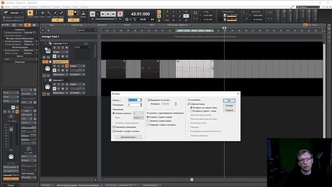Select 'Смешать старый и новый' radio option

coord(148,117)
